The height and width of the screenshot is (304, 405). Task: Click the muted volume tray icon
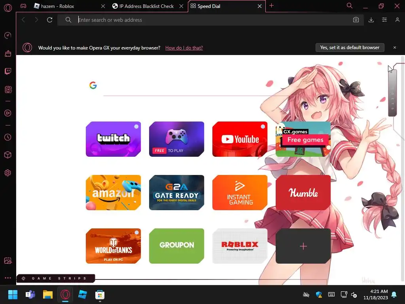click(x=354, y=294)
